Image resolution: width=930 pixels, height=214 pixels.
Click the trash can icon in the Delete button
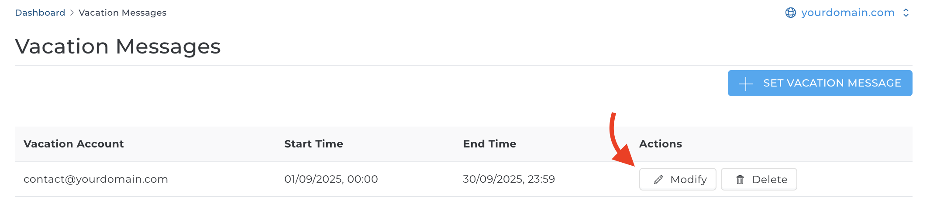[740, 180]
